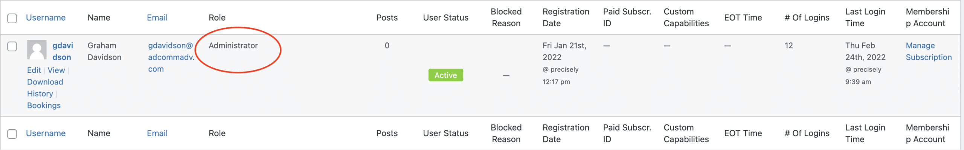Click the gdavidson user avatar

(x=37, y=50)
